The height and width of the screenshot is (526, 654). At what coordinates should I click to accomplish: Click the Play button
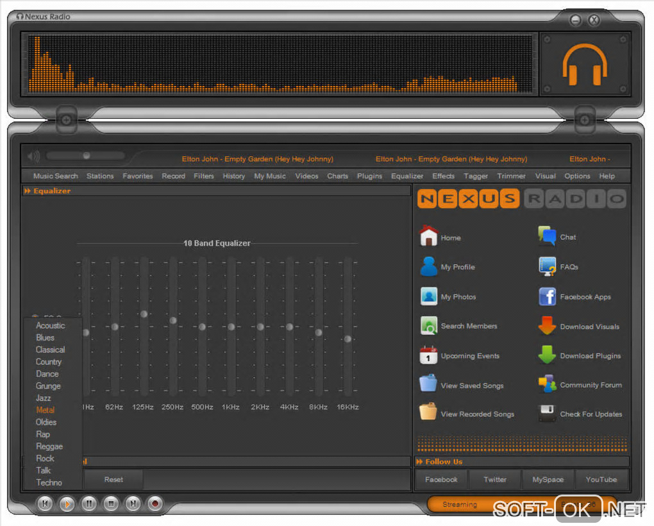[67, 504]
